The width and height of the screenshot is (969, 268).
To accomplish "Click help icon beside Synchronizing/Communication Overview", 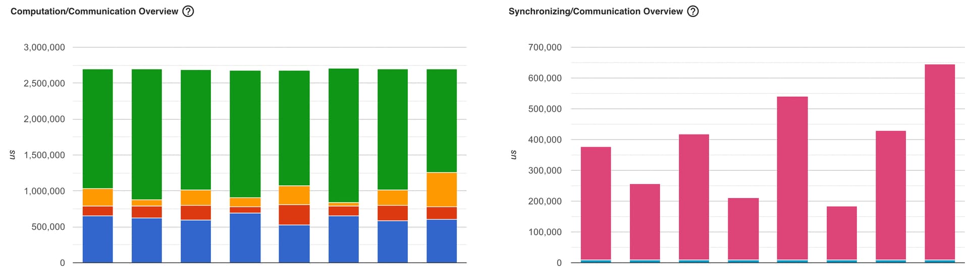I will 693,11.
